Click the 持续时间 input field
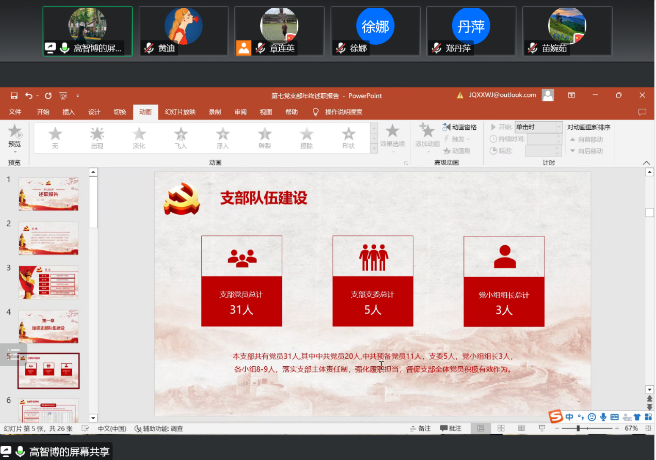656x460 pixels. (543, 139)
